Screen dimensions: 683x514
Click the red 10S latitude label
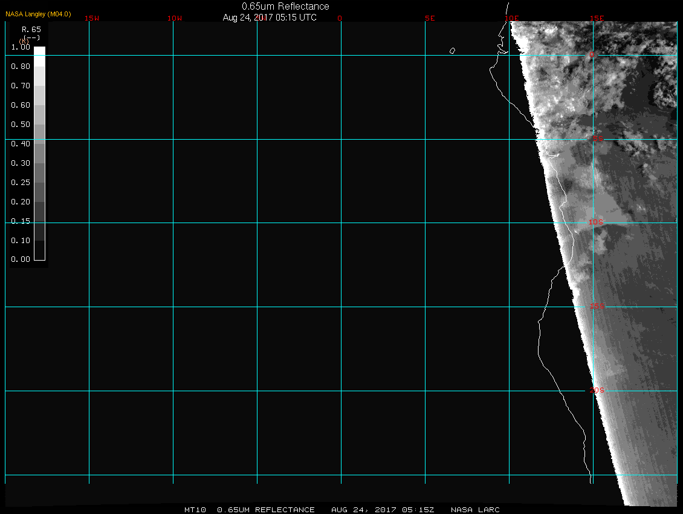click(x=596, y=223)
